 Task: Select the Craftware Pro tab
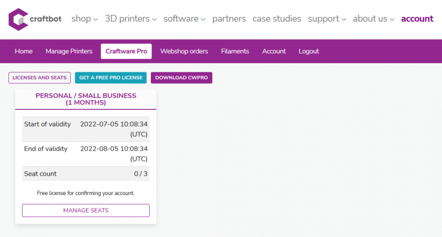(x=126, y=51)
